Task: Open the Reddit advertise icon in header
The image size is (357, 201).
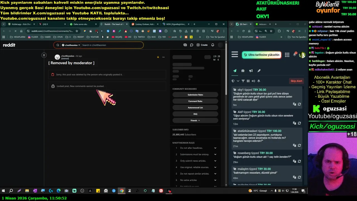Action: (185, 45)
